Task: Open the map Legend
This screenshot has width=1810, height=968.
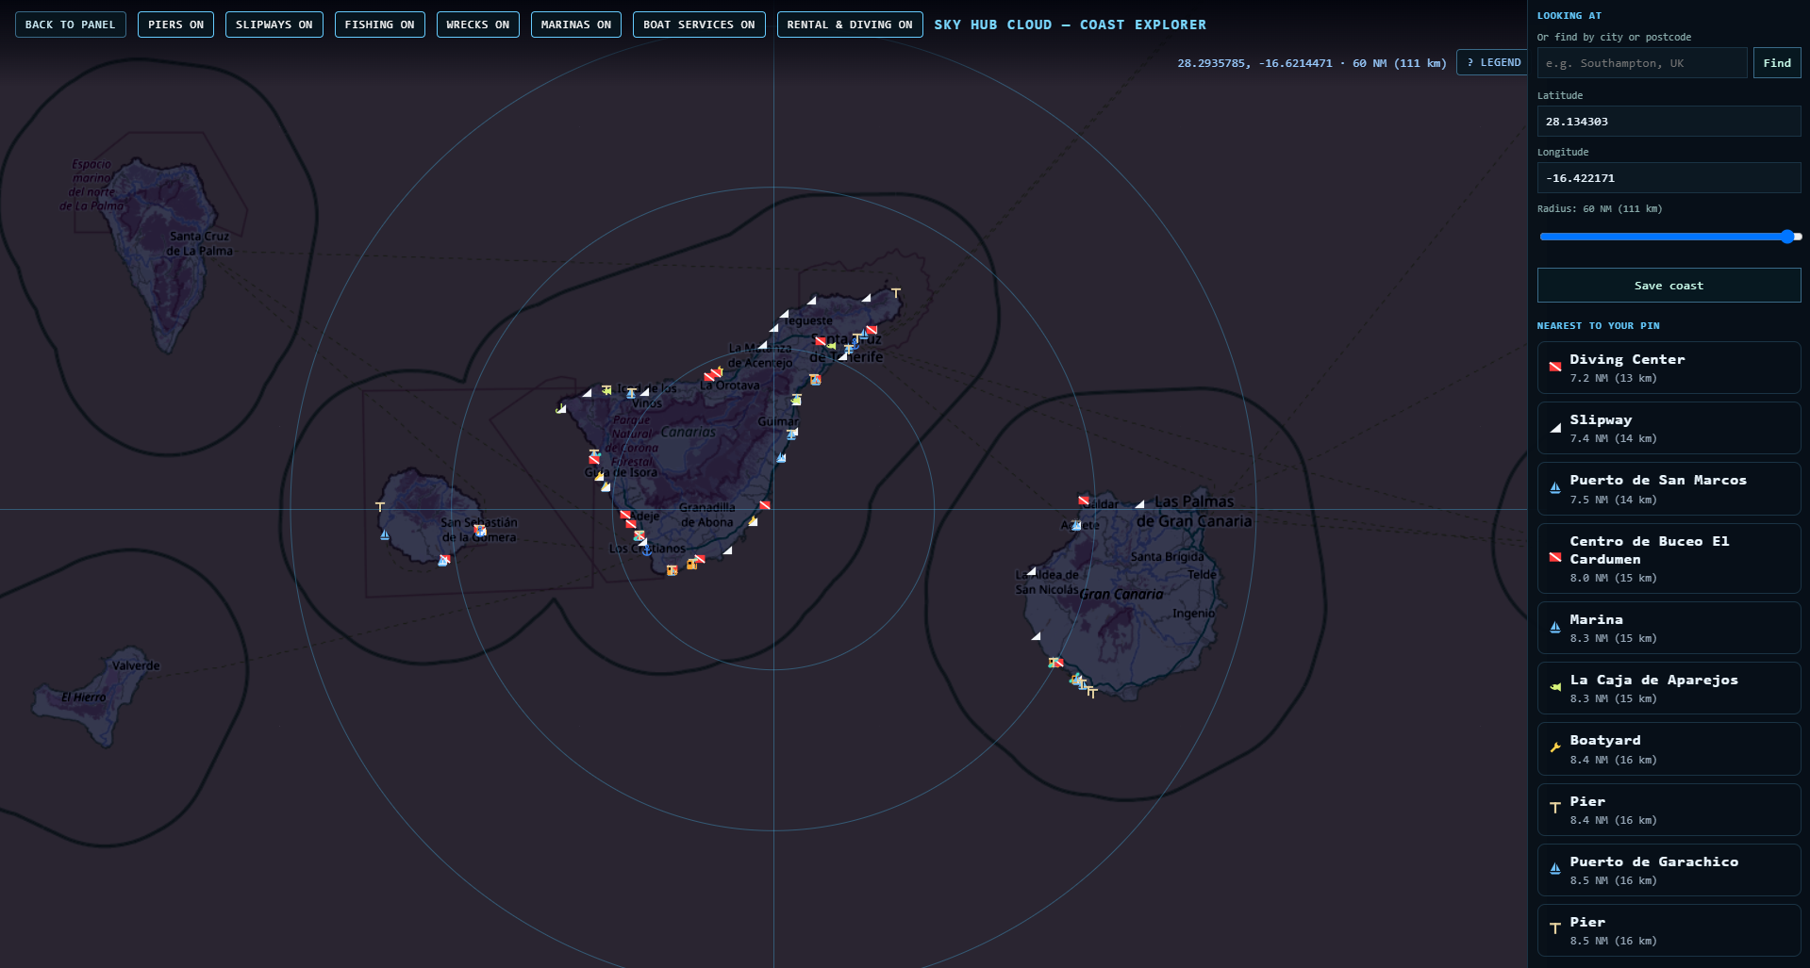Action: (1493, 62)
